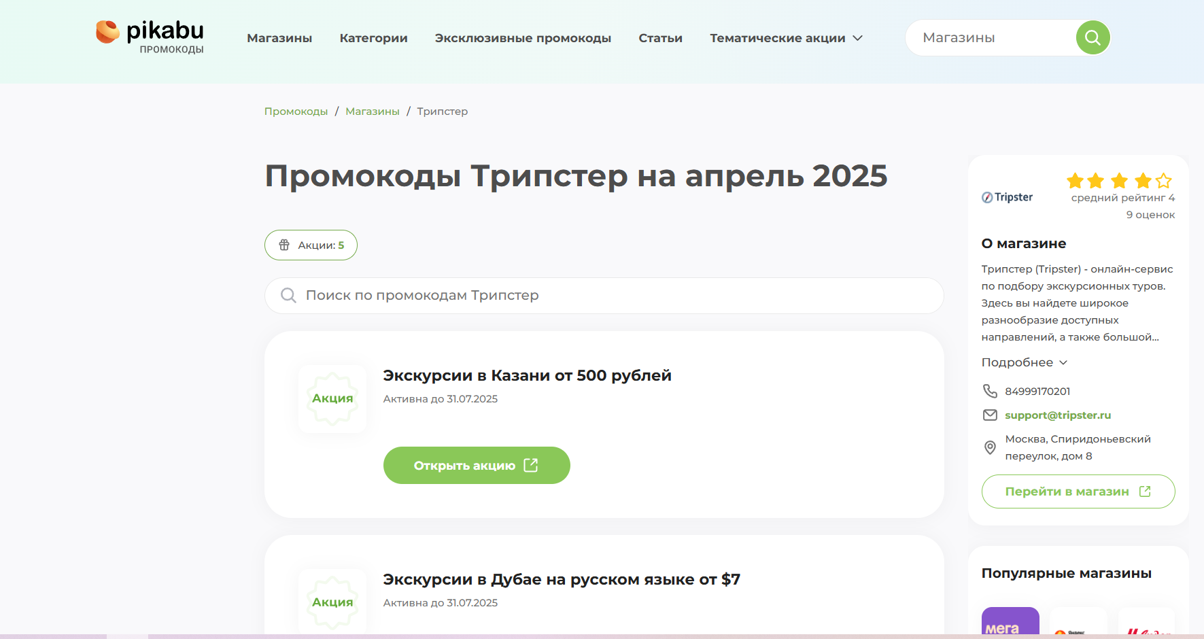
Task: Click the gift icon in Акции badge
Action: click(x=284, y=245)
